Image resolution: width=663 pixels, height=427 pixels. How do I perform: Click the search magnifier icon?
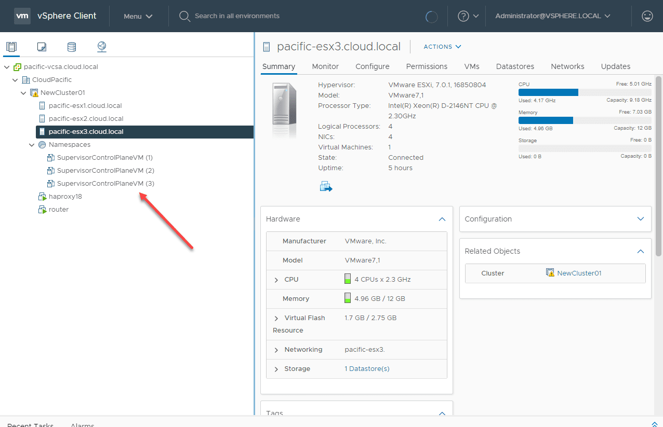tap(184, 16)
